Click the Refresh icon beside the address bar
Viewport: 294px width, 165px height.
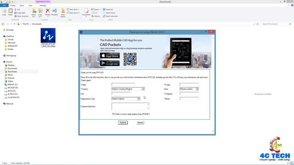(x=257, y=24)
